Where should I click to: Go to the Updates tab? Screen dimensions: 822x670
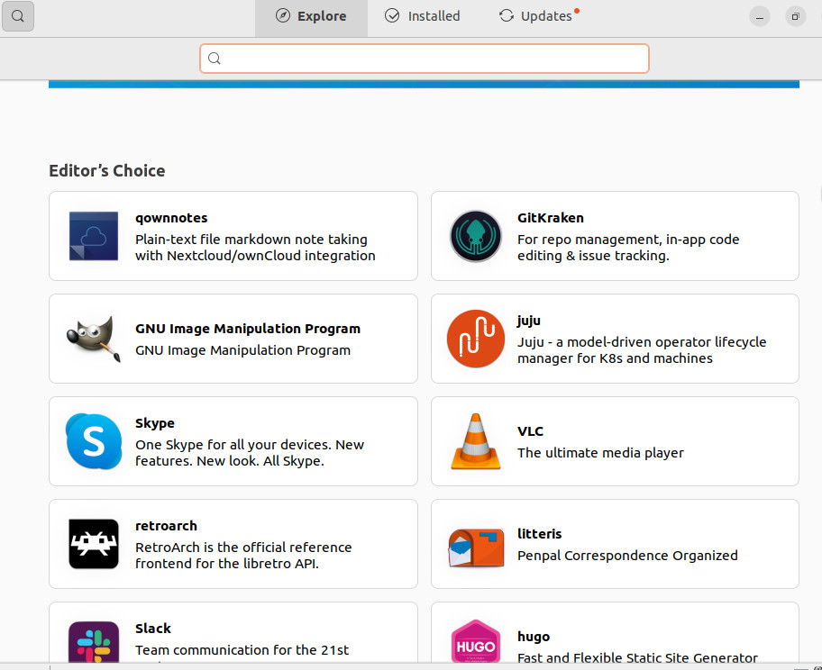538,16
